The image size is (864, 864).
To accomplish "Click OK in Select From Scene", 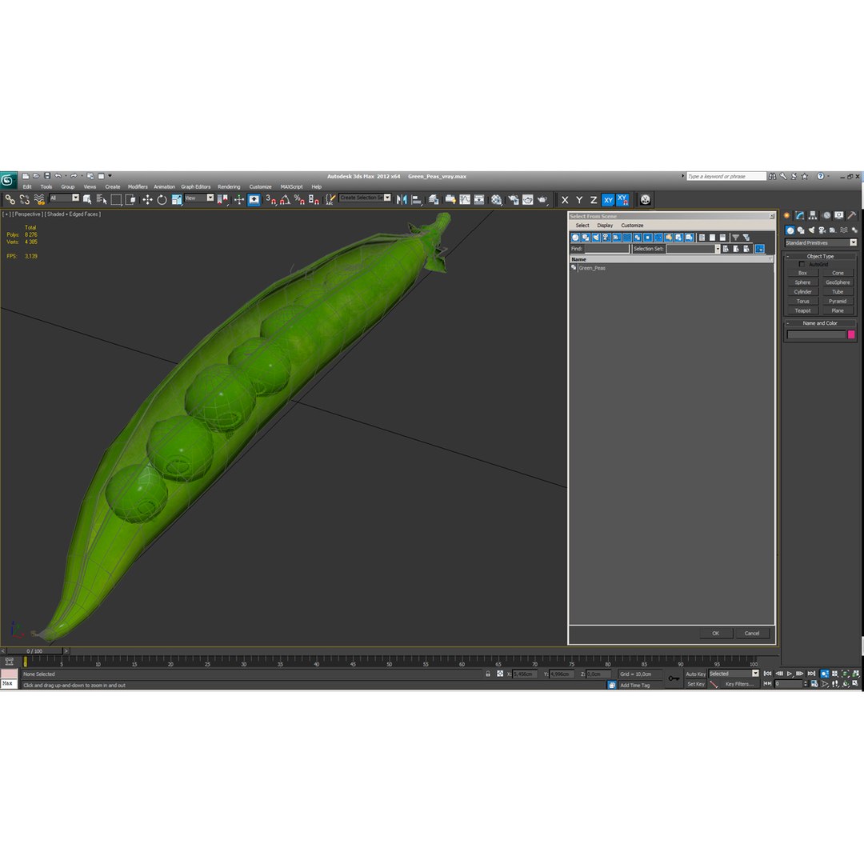I will [x=716, y=634].
